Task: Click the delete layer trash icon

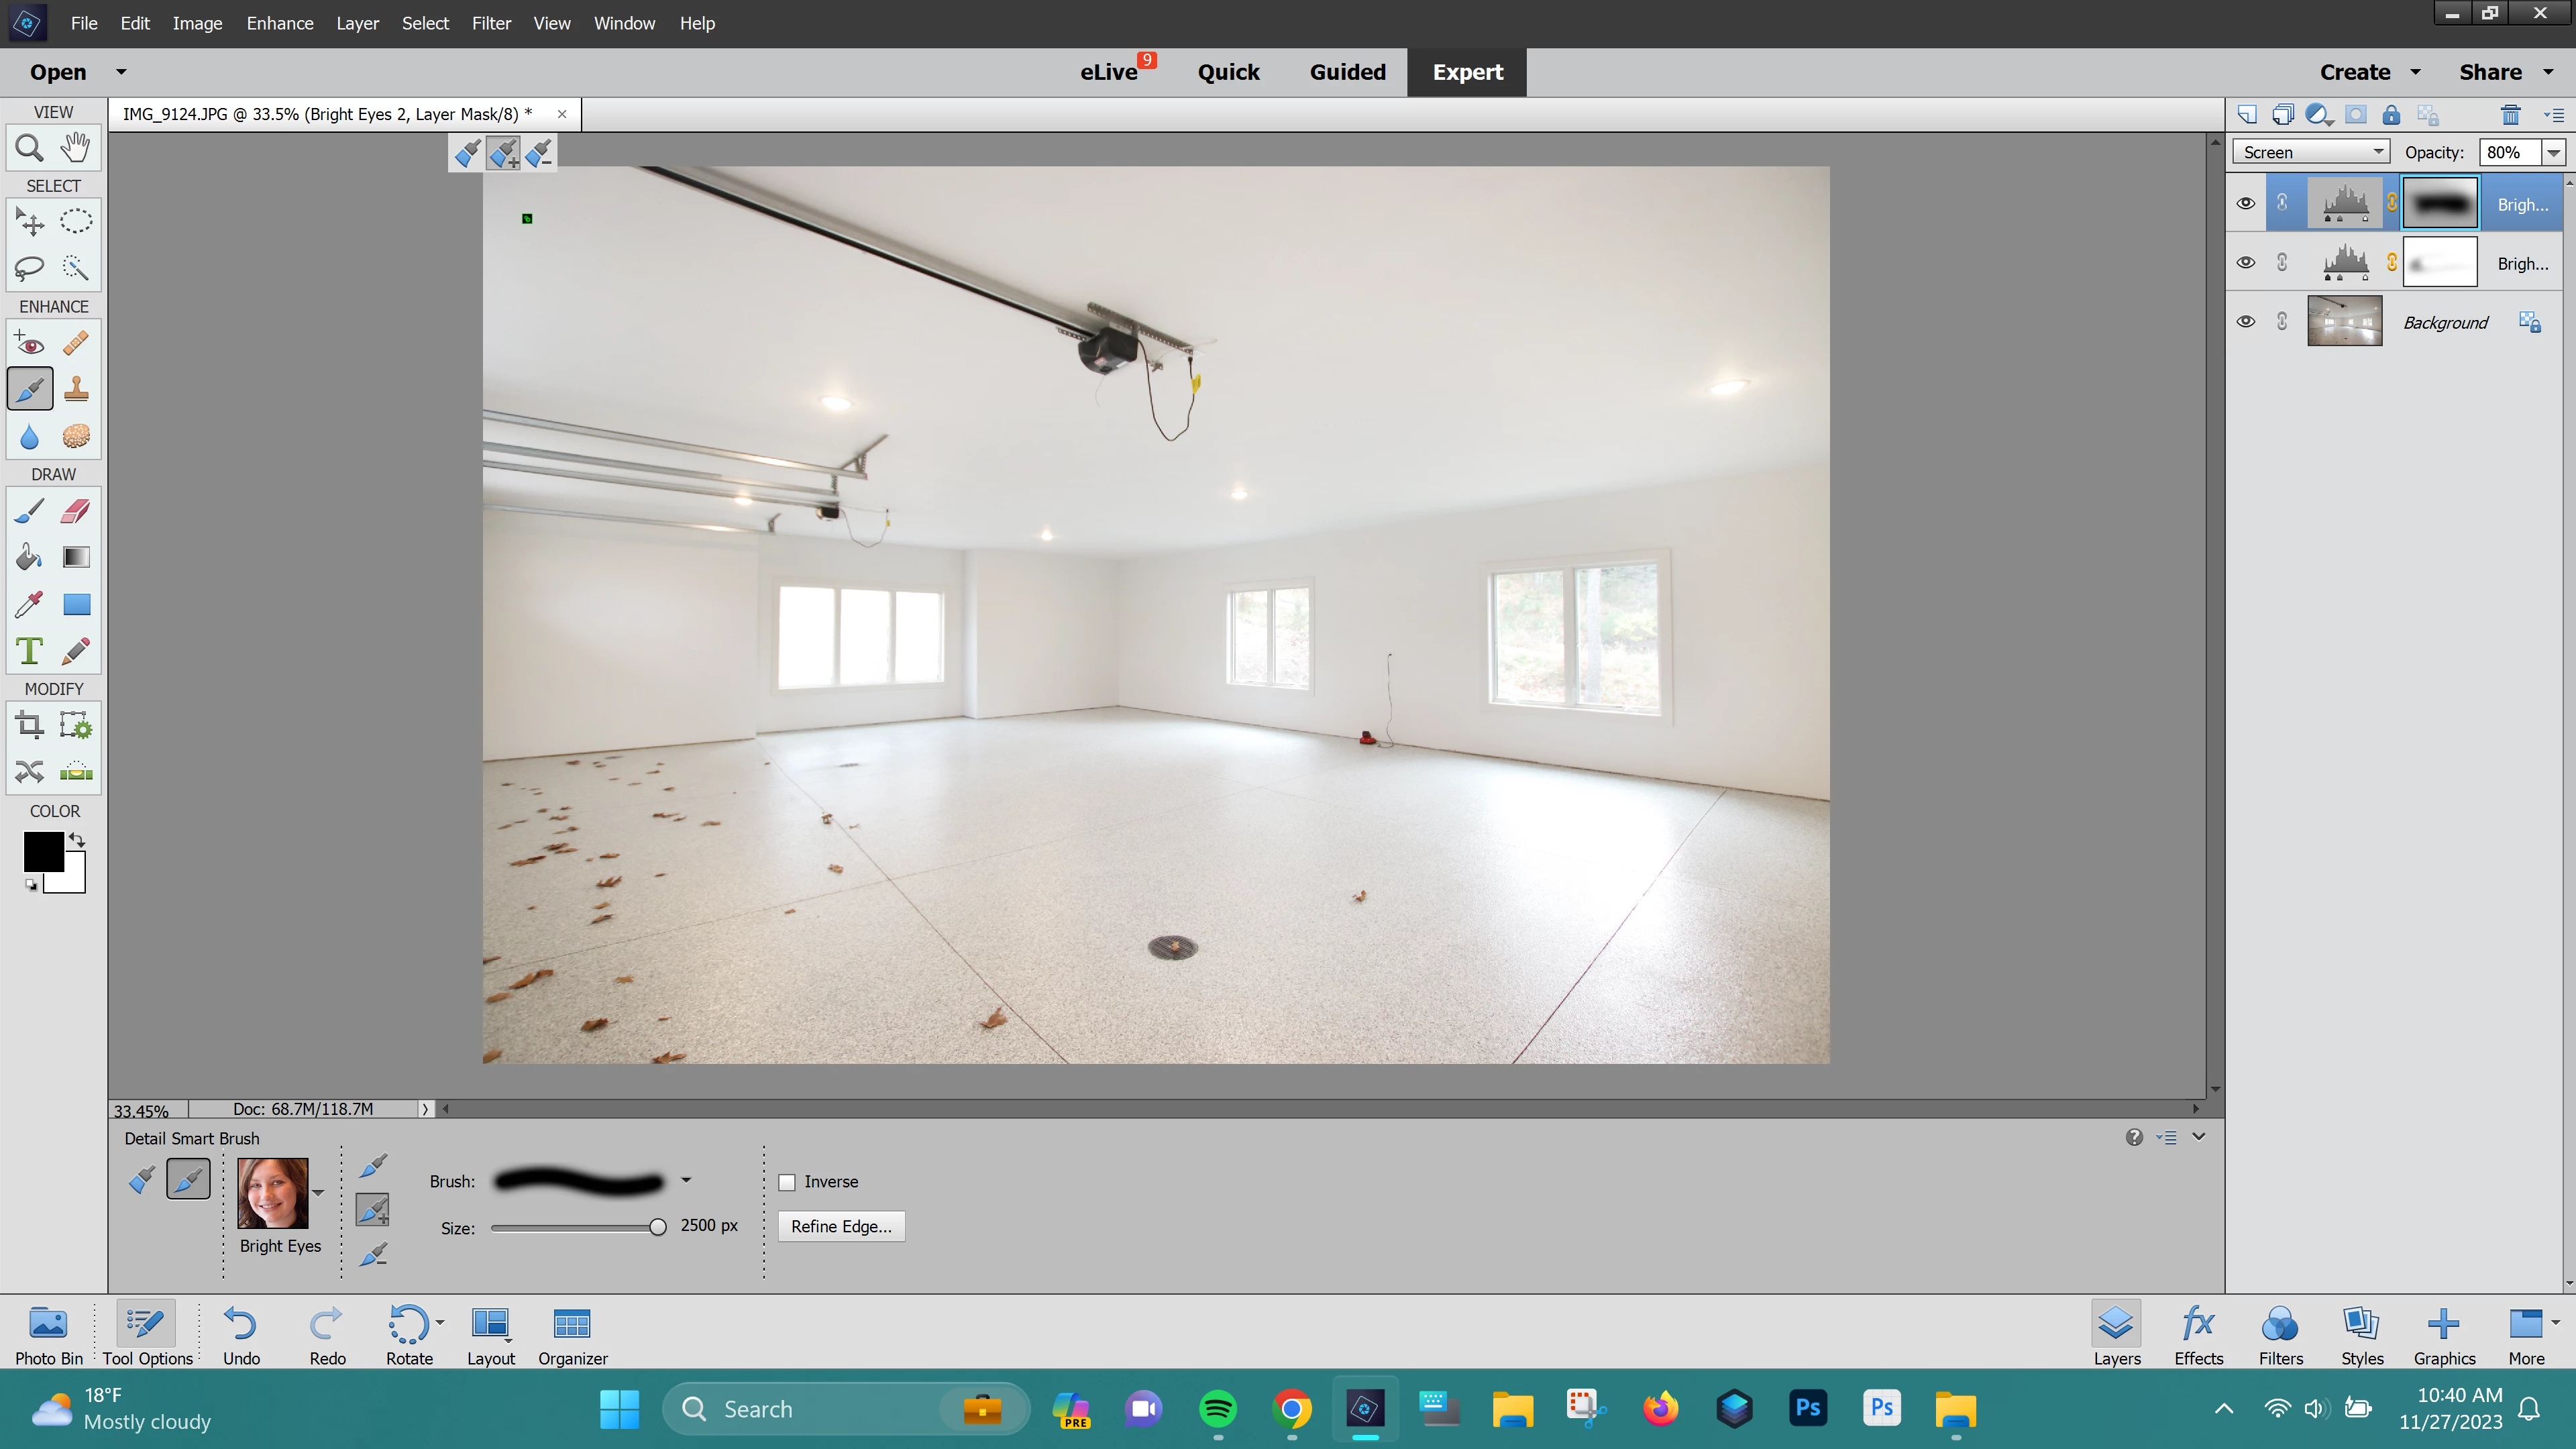Action: (x=2510, y=115)
